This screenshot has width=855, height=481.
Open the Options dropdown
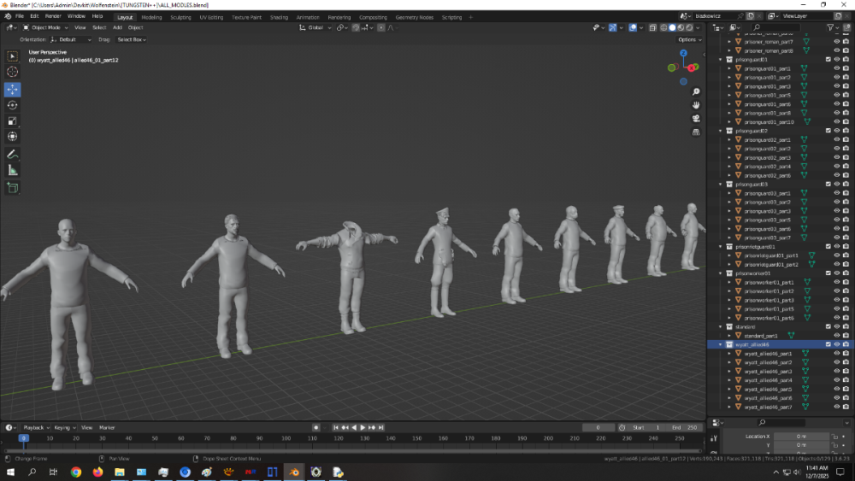click(x=689, y=40)
